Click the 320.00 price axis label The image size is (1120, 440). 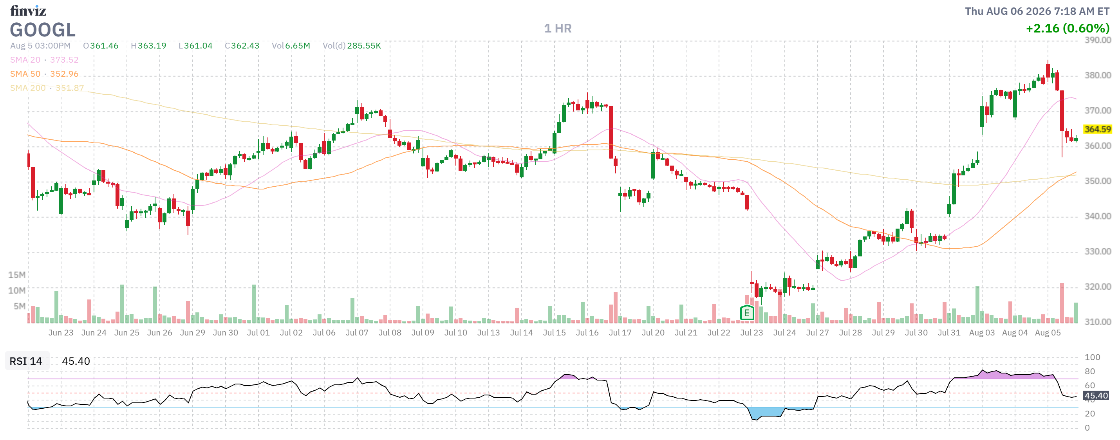[x=1097, y=287]
